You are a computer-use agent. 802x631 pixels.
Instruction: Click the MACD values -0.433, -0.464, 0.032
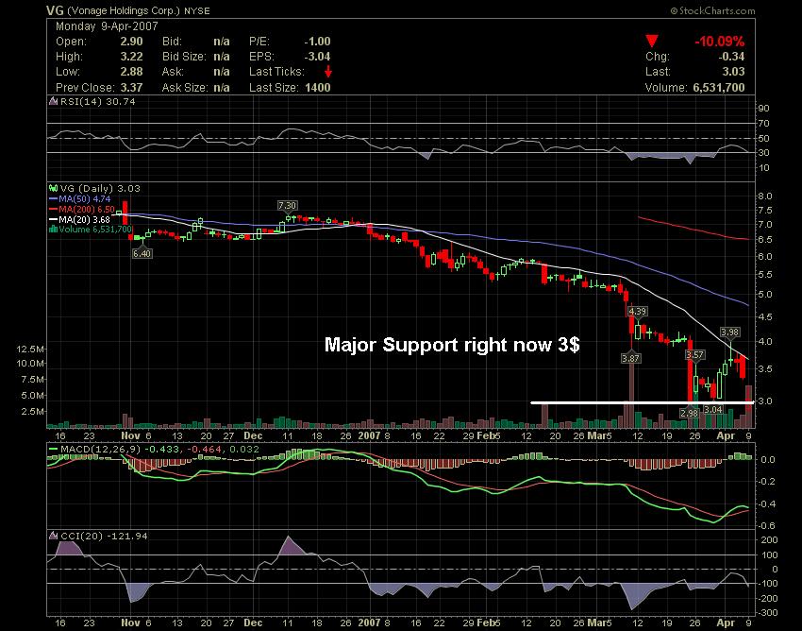point(202,450)
